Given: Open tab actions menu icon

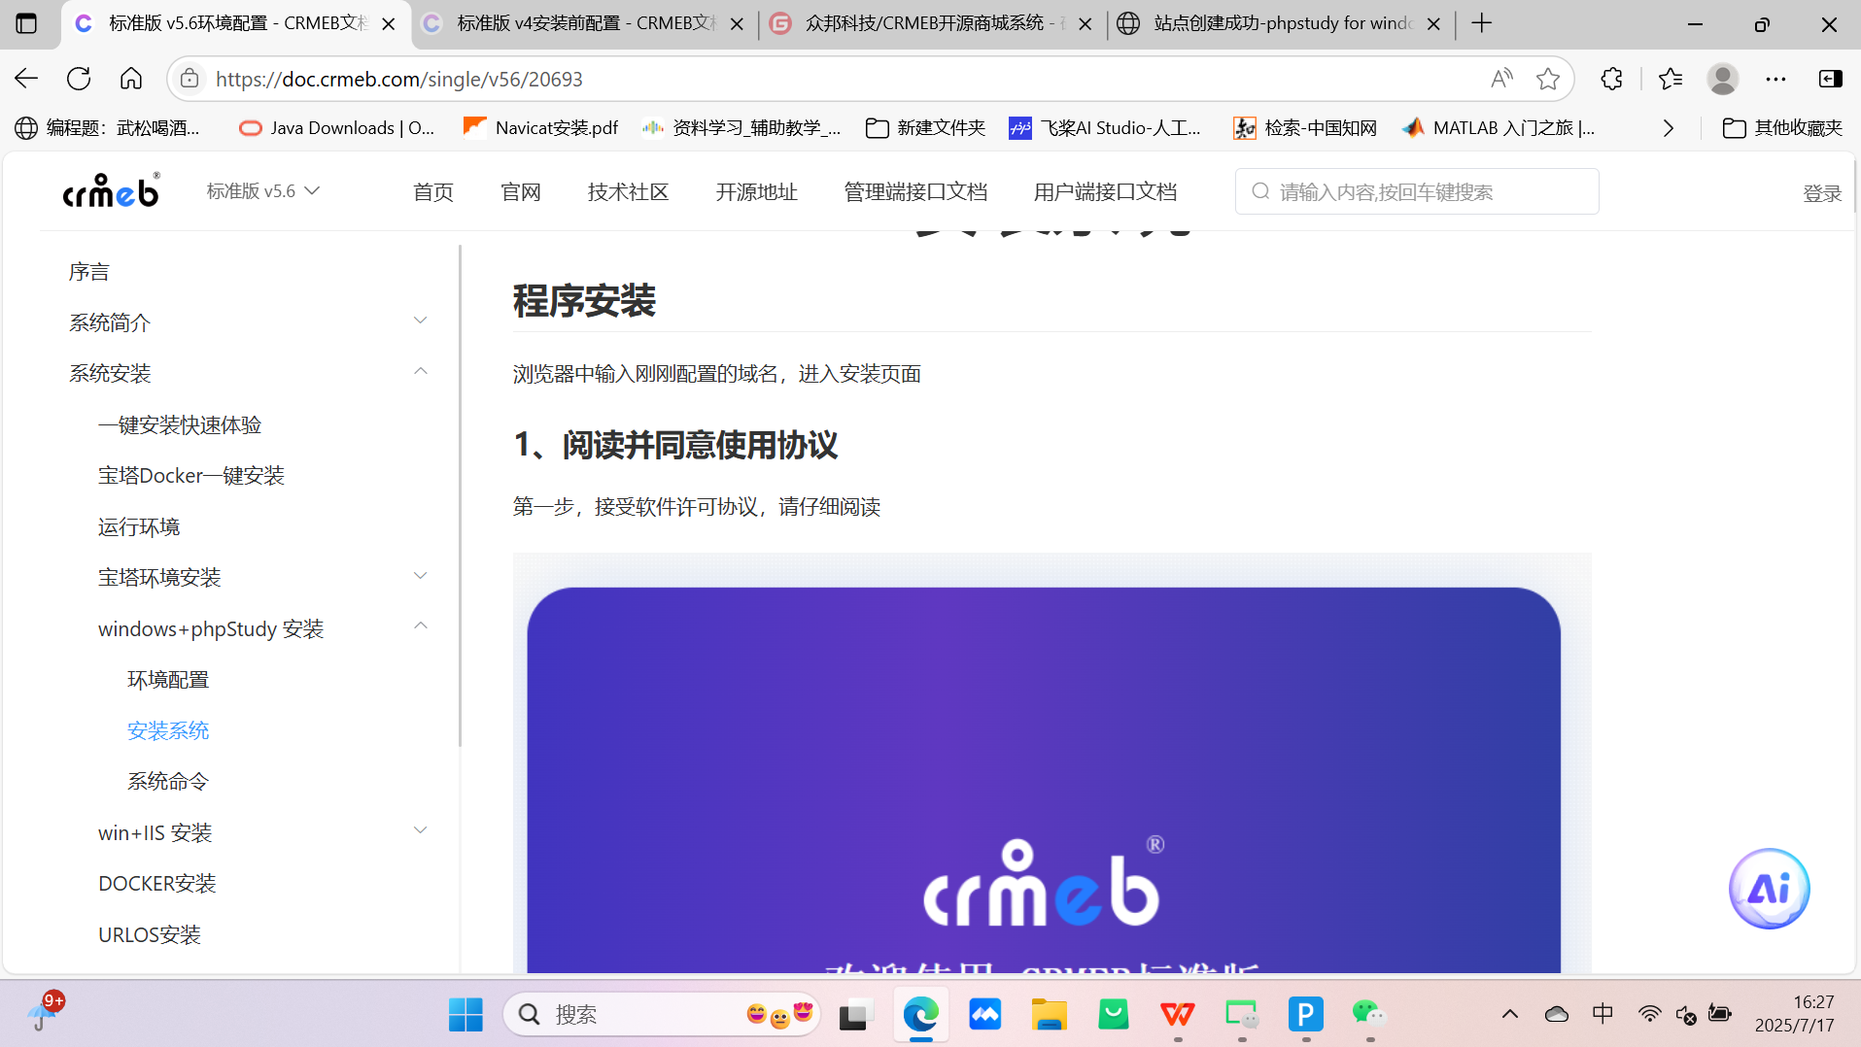Looking at the screenshot, I should coord(26,23).
